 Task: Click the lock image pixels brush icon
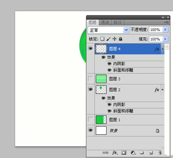[x=109, y=39]
